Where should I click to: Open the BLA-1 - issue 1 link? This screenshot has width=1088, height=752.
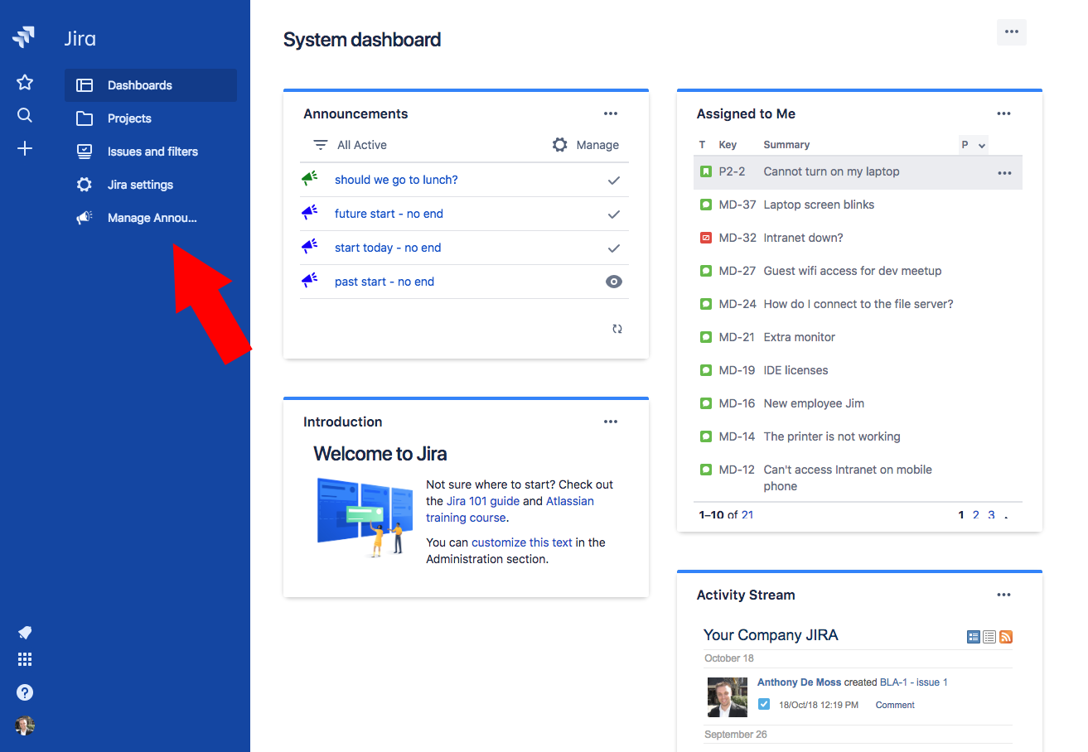coord(913,682)
